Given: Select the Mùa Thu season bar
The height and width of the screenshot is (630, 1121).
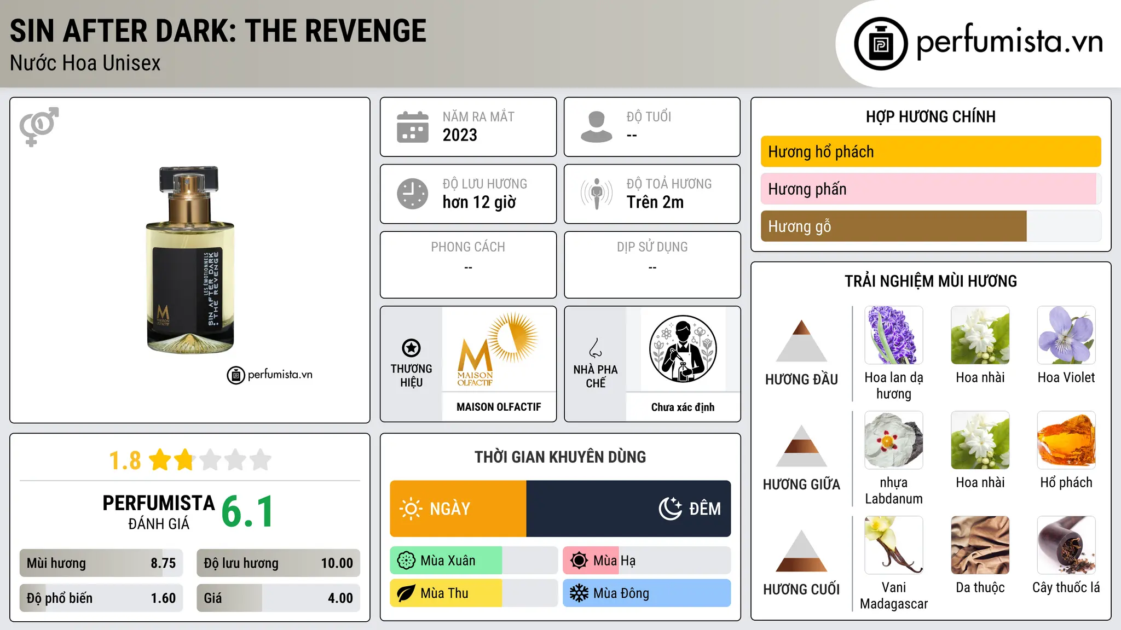Looking at the screenshot, I should click(474, 593).
